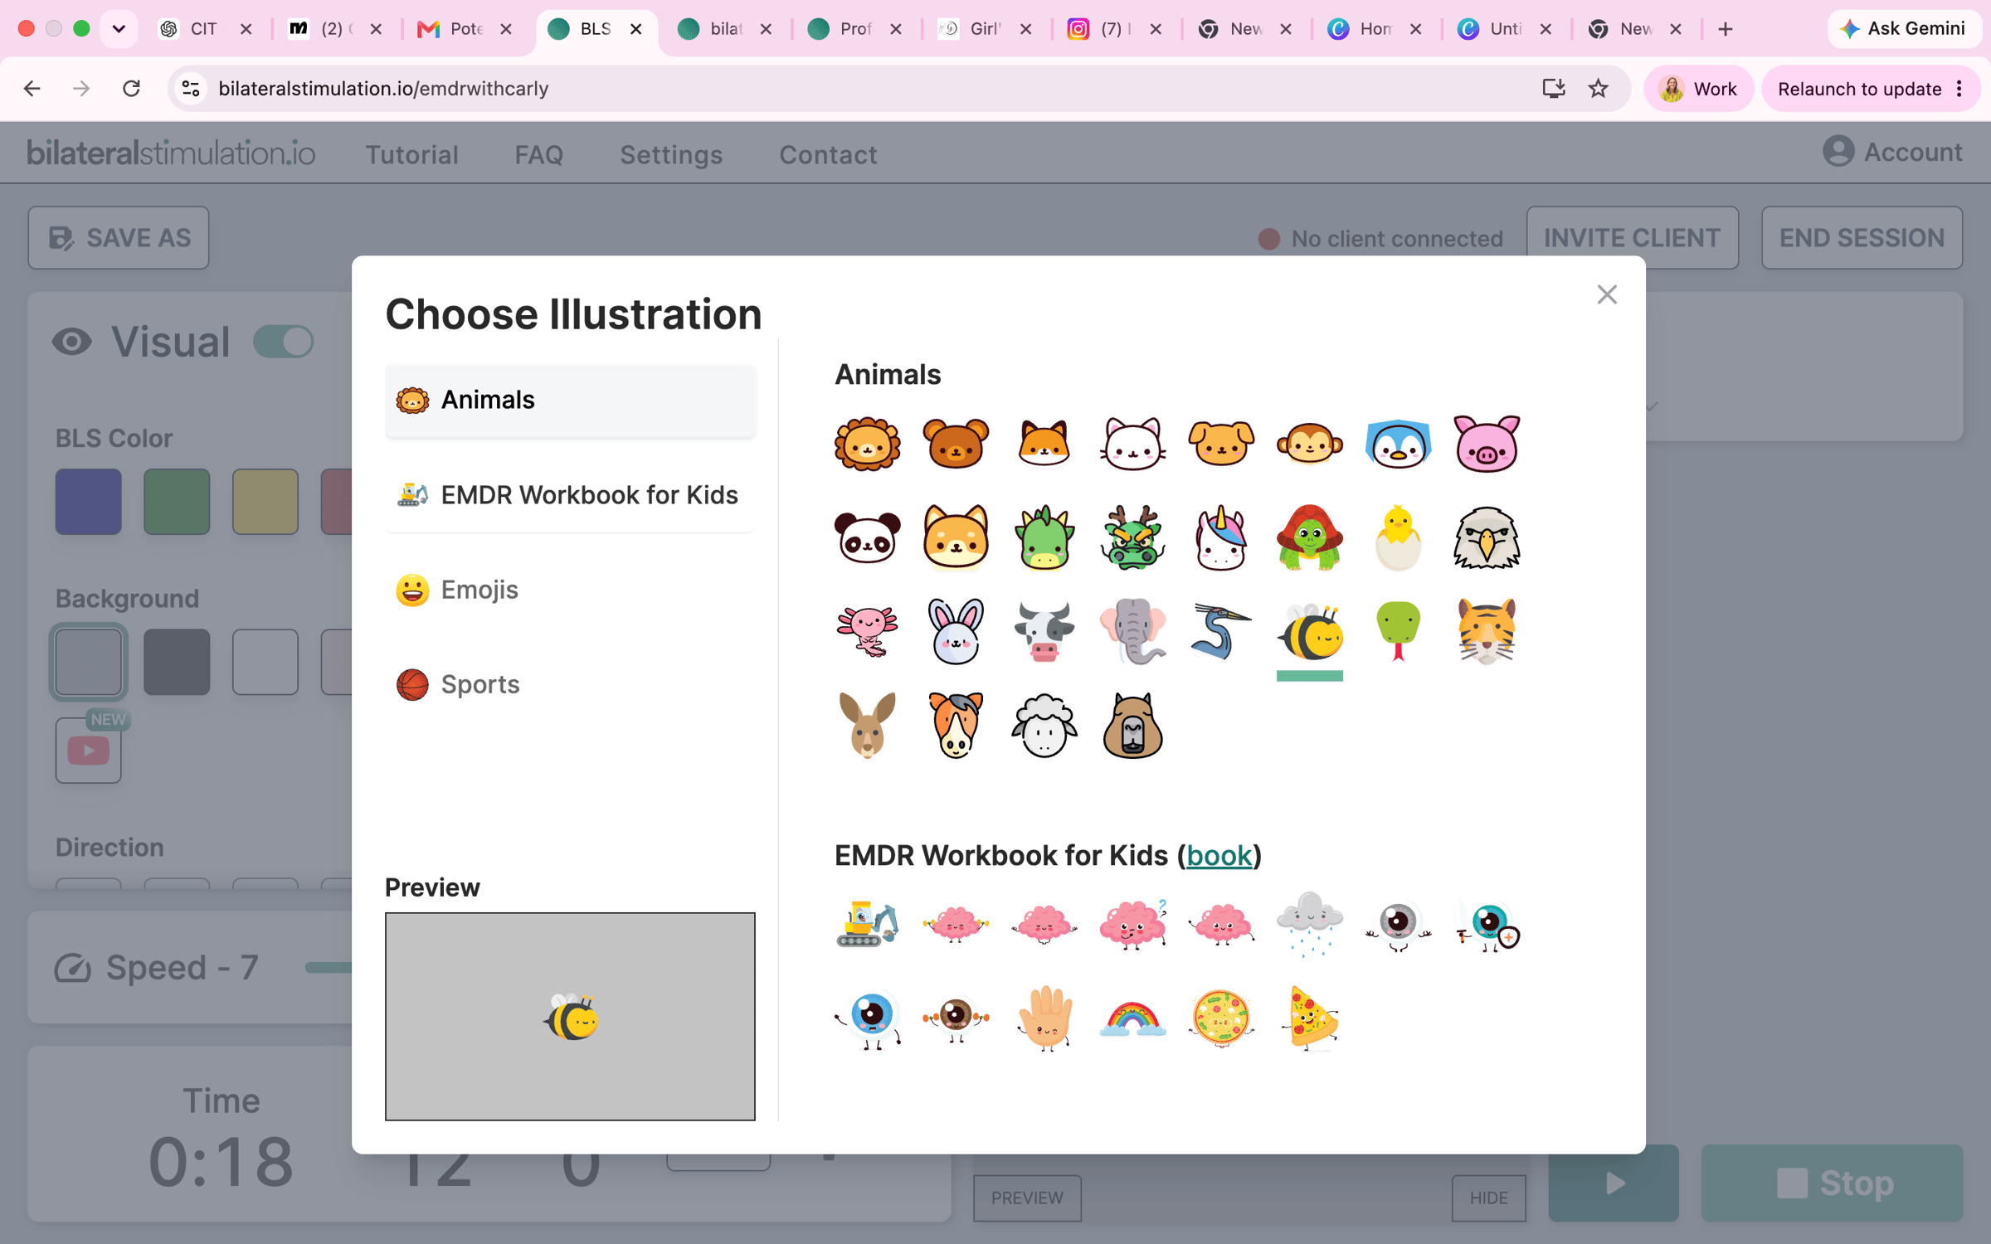Bookmark this page with star icon
The height and width of the screenshot is (1244, 1991).
[1599, 89]
